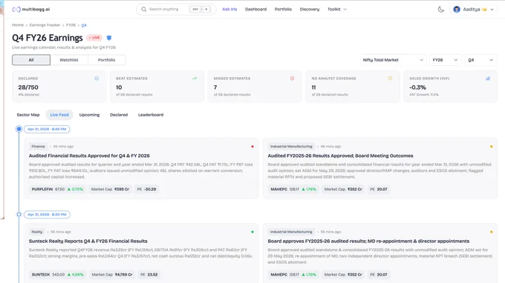Click the Finance sector tag
Screen dimensions: 505x283
38,147
